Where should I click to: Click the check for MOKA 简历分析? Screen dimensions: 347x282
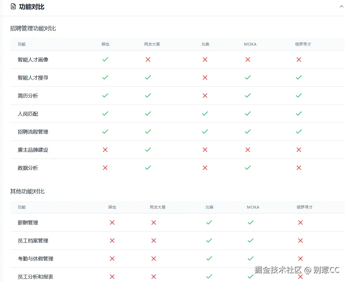(247, 96)
